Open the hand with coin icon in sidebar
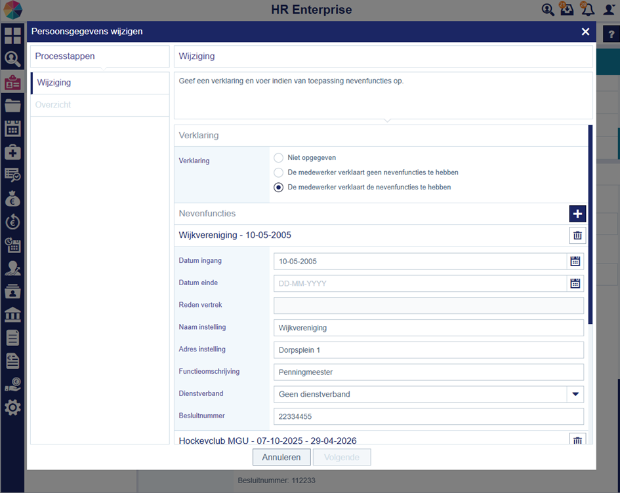Image resolution: width=620 pixels, height=493 pixels. click(x=12, y=384)
